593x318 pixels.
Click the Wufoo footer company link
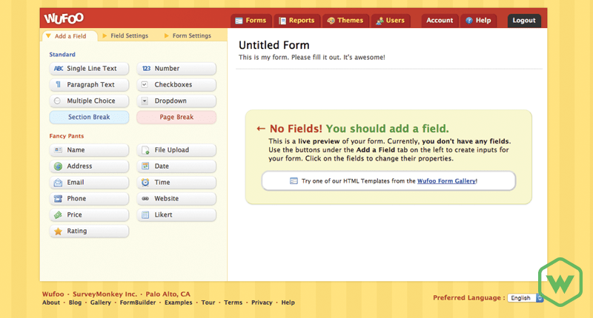pos(53,294)
